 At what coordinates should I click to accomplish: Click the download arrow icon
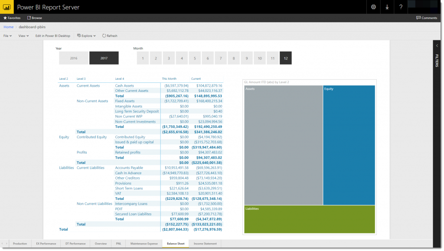click(x=387, y=7)
